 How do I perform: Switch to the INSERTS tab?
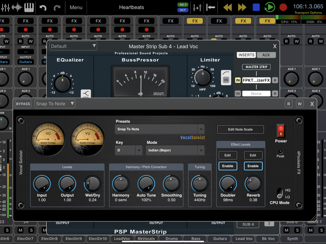pos(246,55)
